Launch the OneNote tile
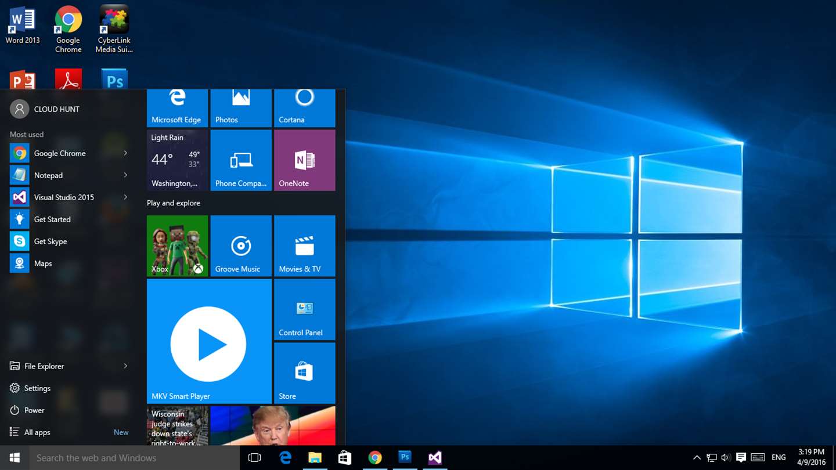836x470 pixels. click(x=305, y=160)
